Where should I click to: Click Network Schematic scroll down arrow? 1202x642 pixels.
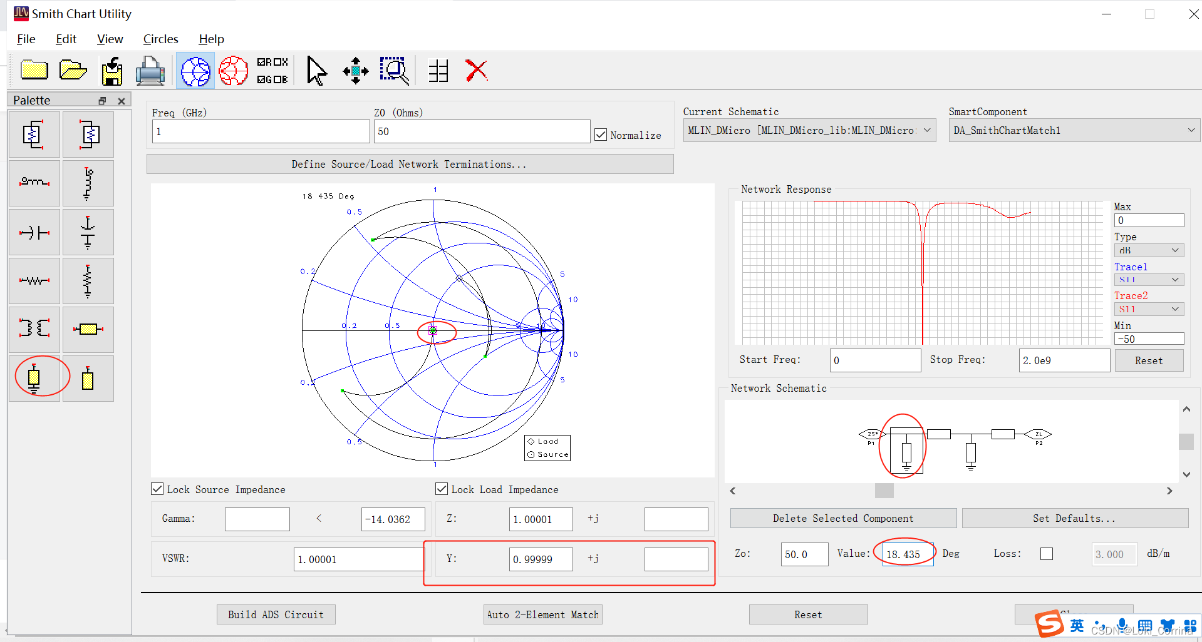tap(1186, 474)
